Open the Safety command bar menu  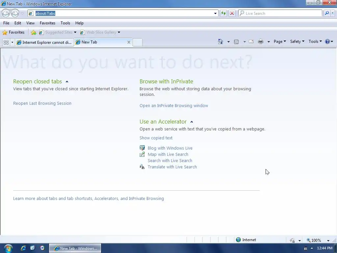(297, 42)
